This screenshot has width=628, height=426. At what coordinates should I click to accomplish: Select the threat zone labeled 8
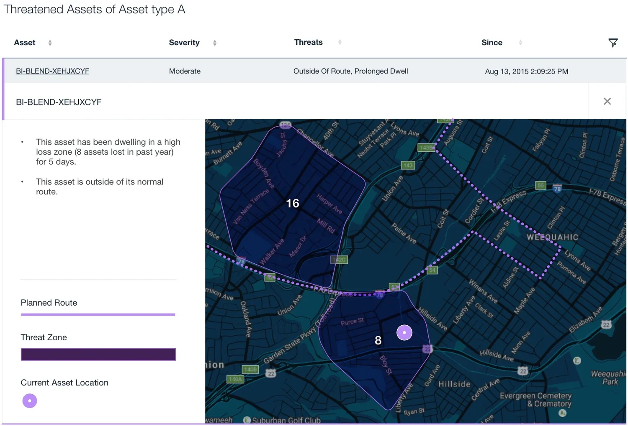(377, 340)
